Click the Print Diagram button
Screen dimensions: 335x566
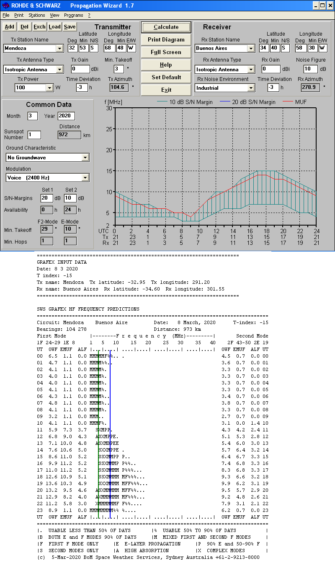click(x=166, y=39)
